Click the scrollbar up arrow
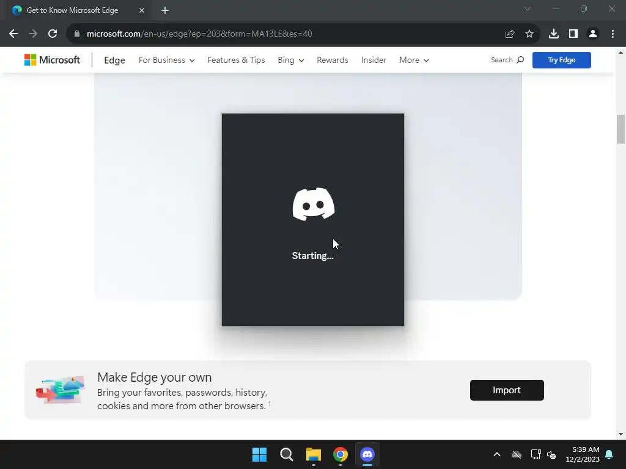Viewport: 626px width, 469px height. [x=620, y=53]
